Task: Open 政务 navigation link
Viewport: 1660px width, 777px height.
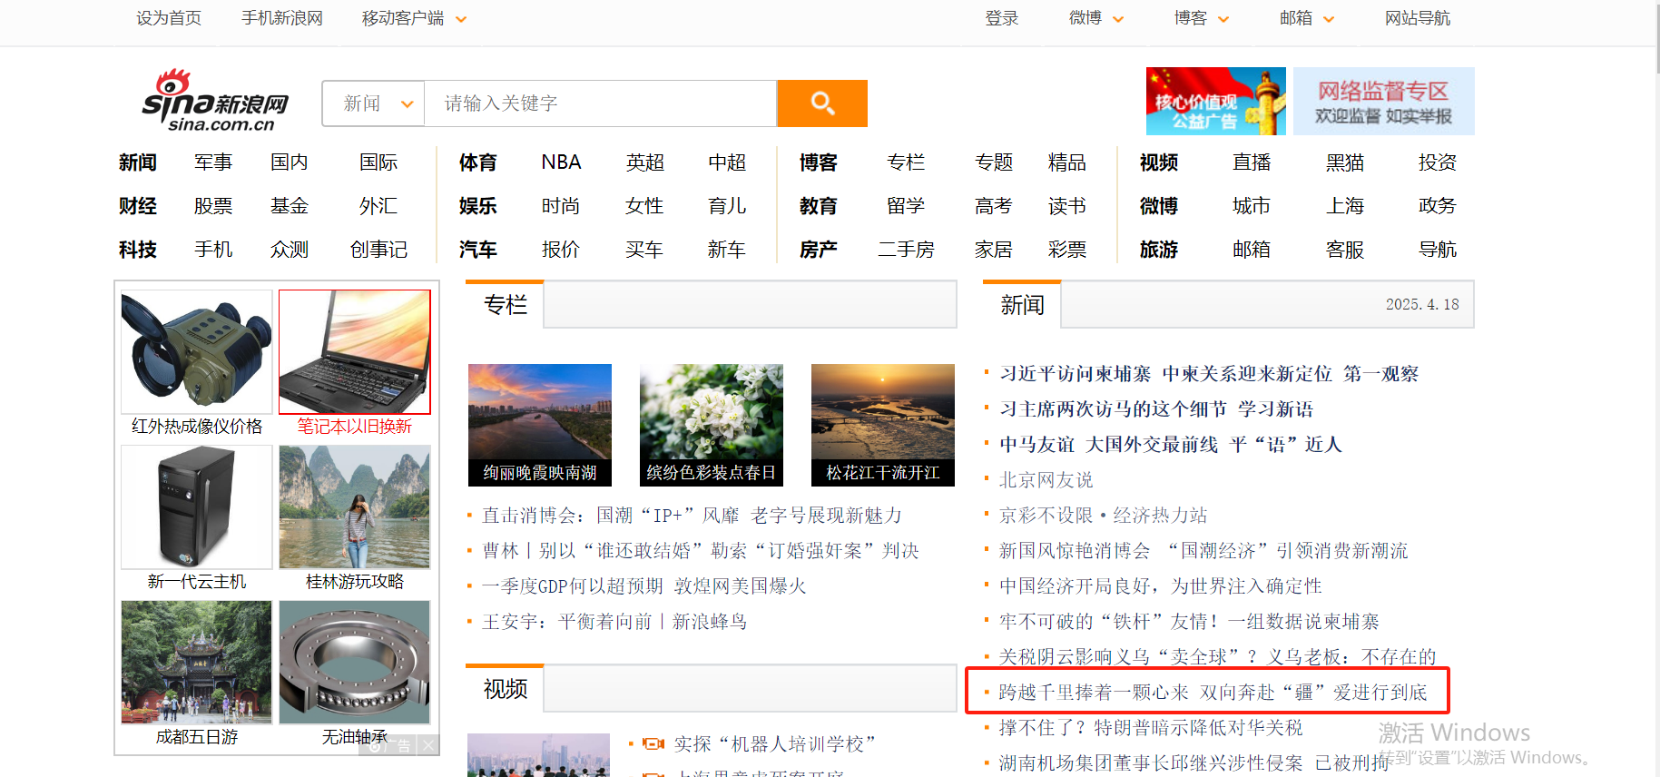Action: click(x=1438, y=206)
